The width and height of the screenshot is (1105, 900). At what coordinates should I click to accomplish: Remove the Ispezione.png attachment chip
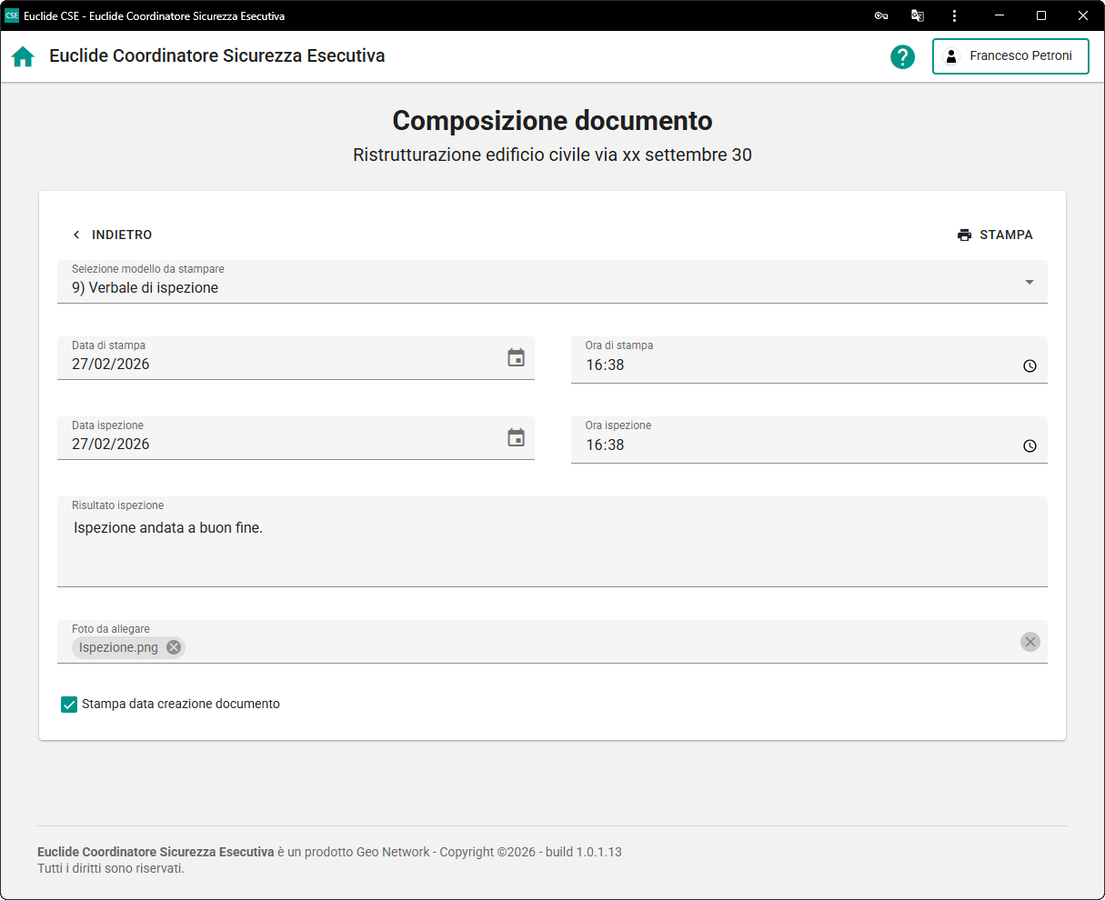(x=174, y=647)
